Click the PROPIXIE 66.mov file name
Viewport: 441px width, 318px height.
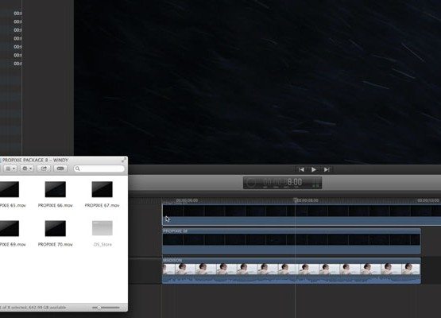click(x=55, y=205)
